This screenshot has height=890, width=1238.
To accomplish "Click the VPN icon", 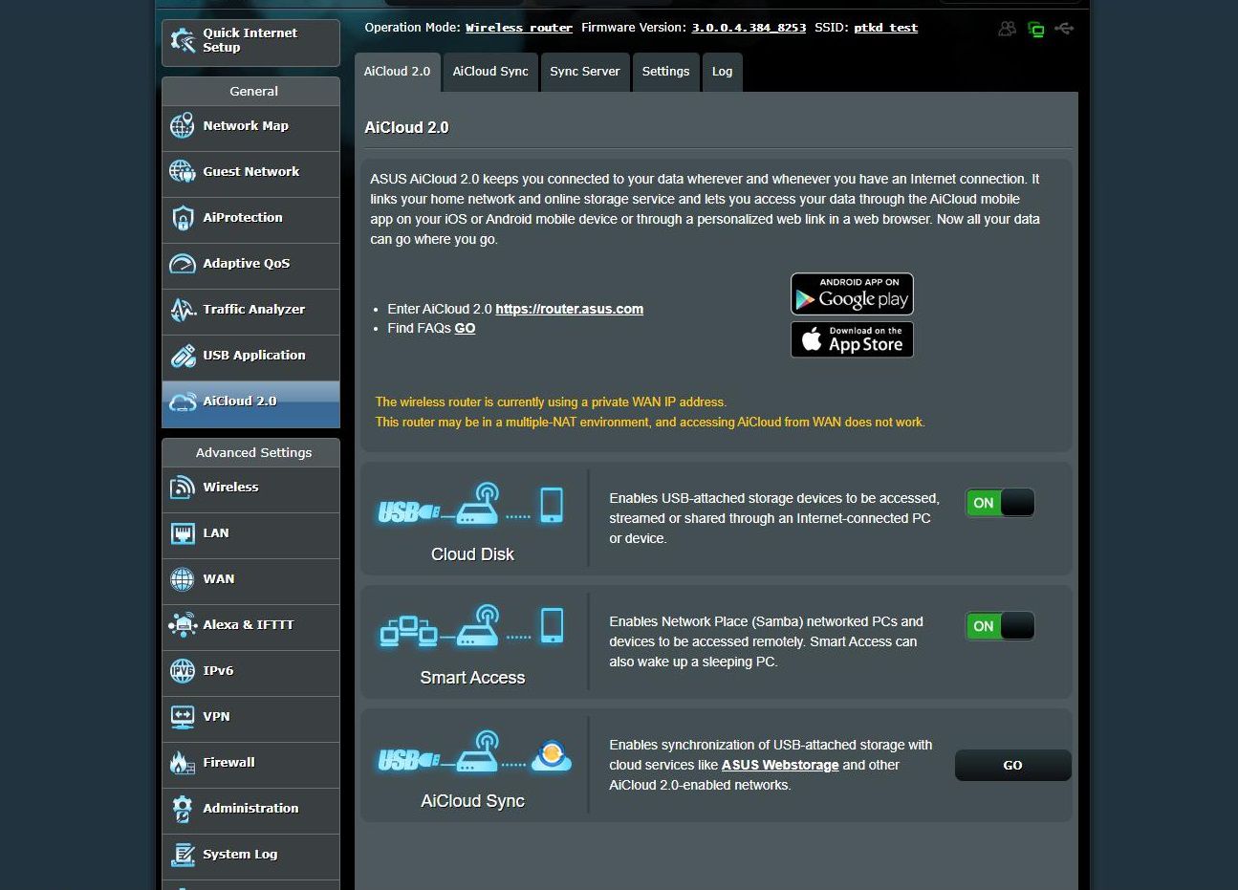I will [182, 717].
